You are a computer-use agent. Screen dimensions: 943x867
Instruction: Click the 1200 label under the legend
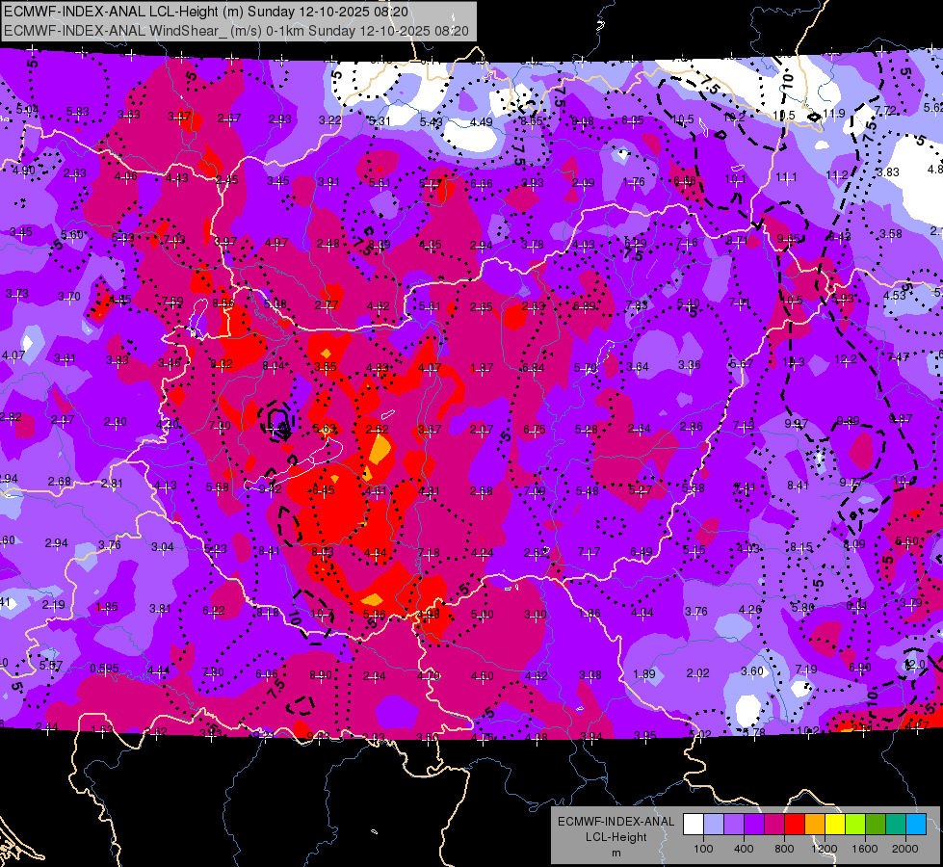point(825,848)
